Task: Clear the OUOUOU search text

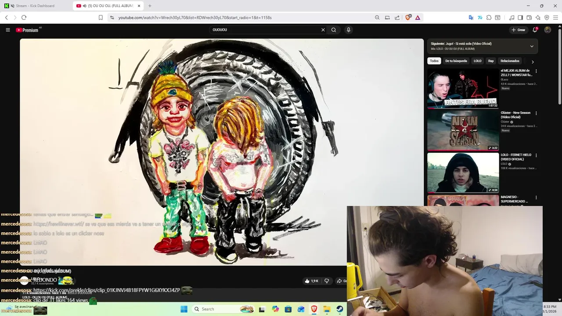Action: (323, 30)
